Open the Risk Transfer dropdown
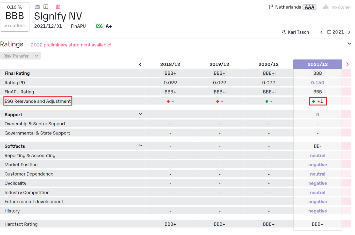 [x=21, y=56]
